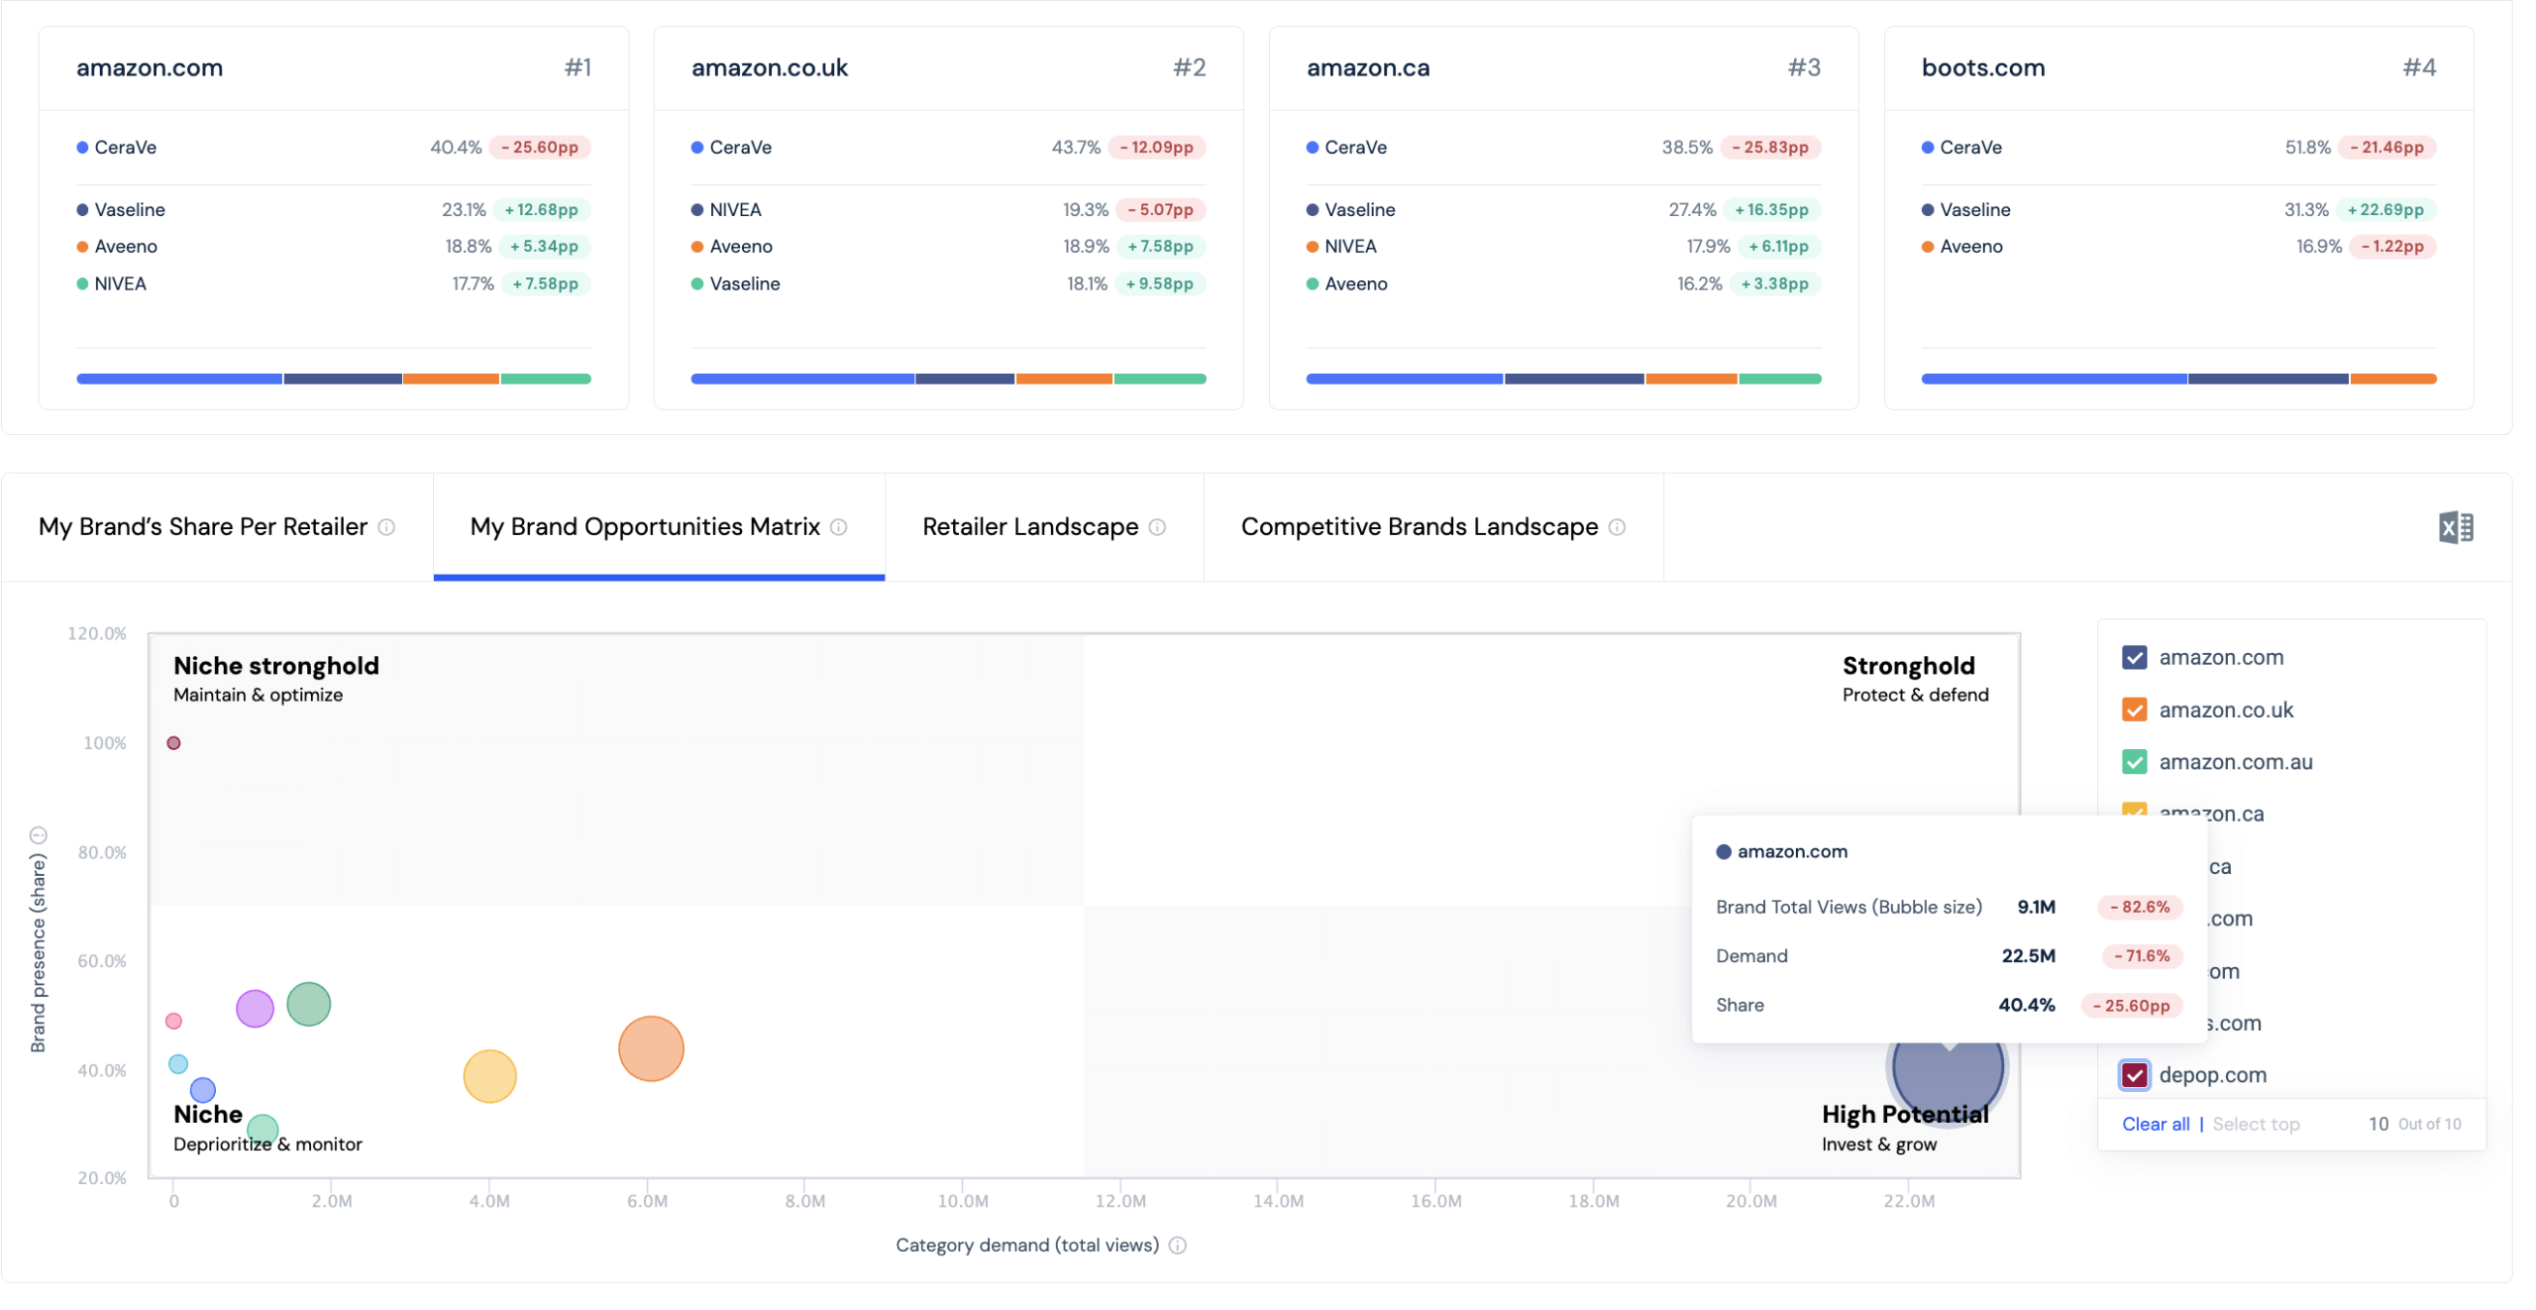Click the info icon beside My Brand Opportunities Matrix
Image resolution: width=2536 pixels, height=1310 pixels.
840,527
